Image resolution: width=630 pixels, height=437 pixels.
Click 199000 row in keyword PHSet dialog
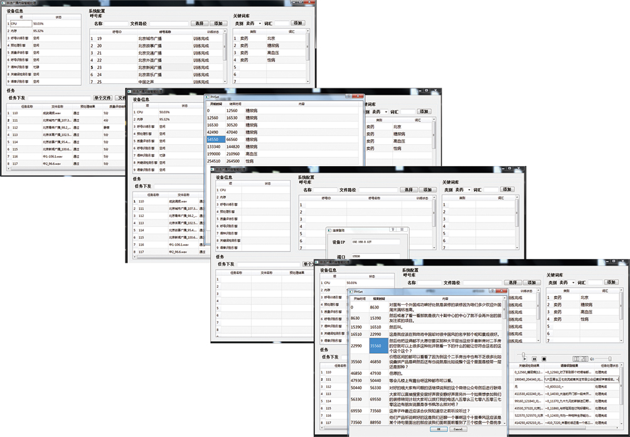tap(283, 154)
